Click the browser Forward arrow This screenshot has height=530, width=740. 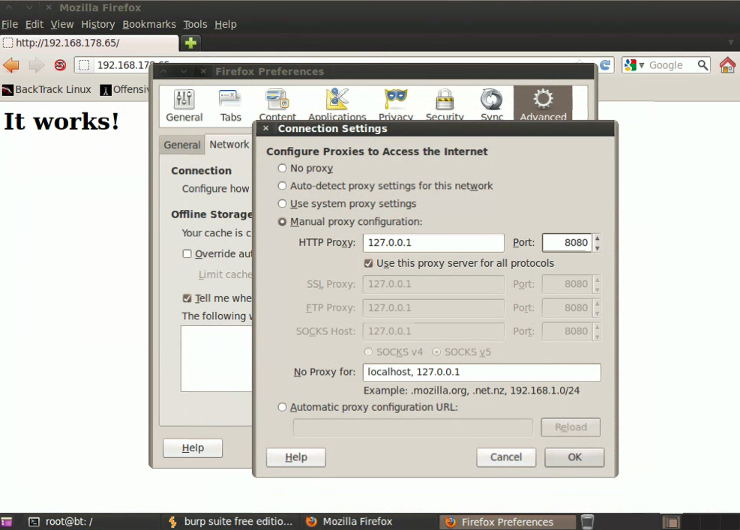pyautogui.click(x=36, y=65)
